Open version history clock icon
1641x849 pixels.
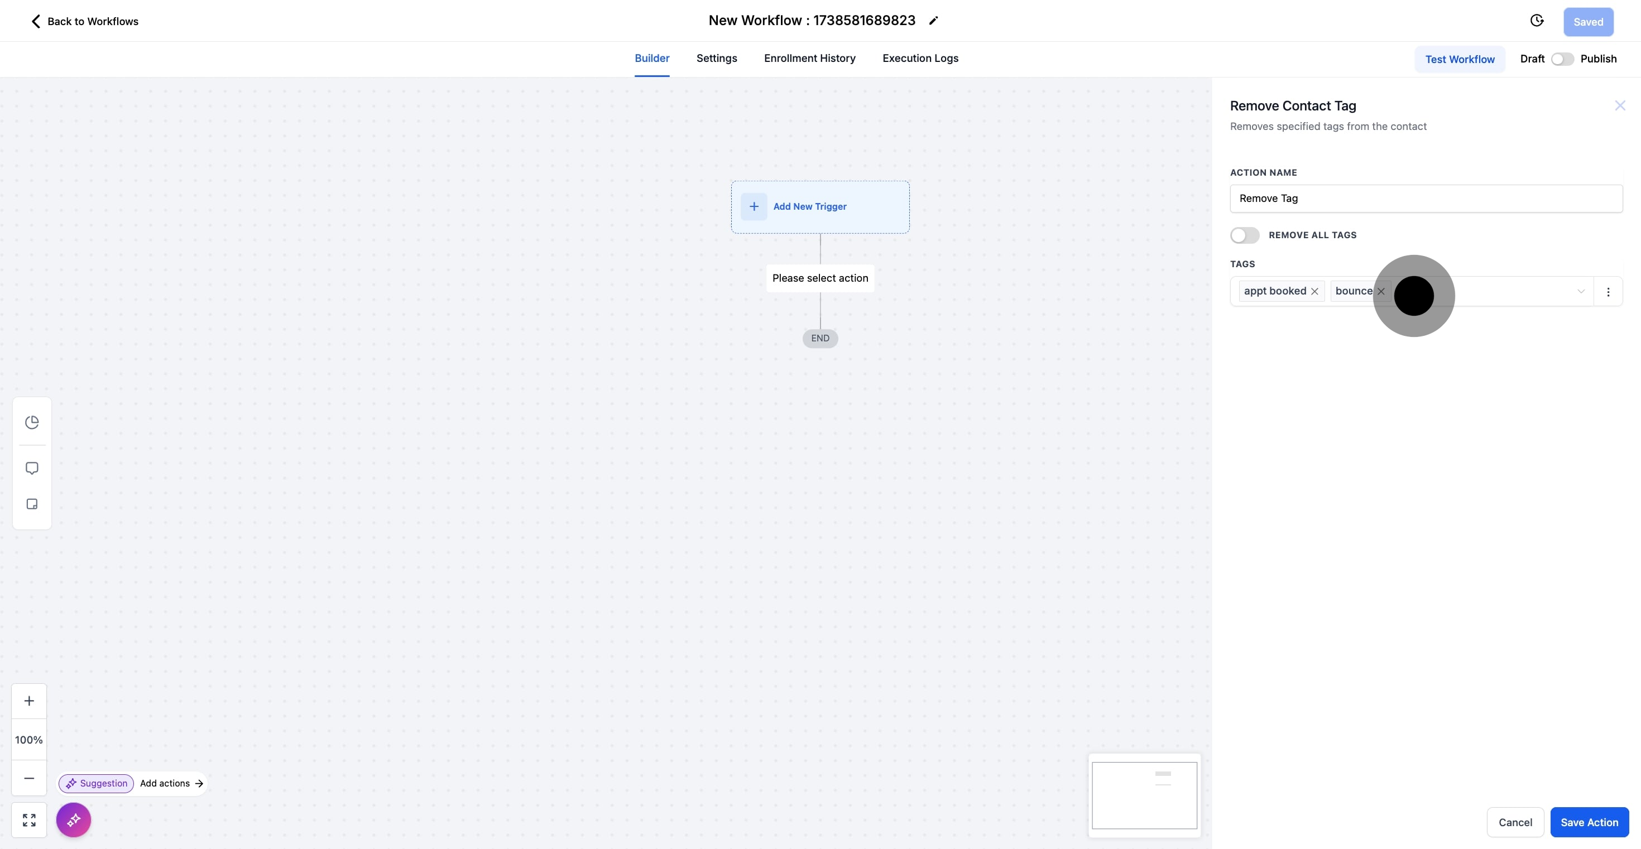tap(1537, 21)
